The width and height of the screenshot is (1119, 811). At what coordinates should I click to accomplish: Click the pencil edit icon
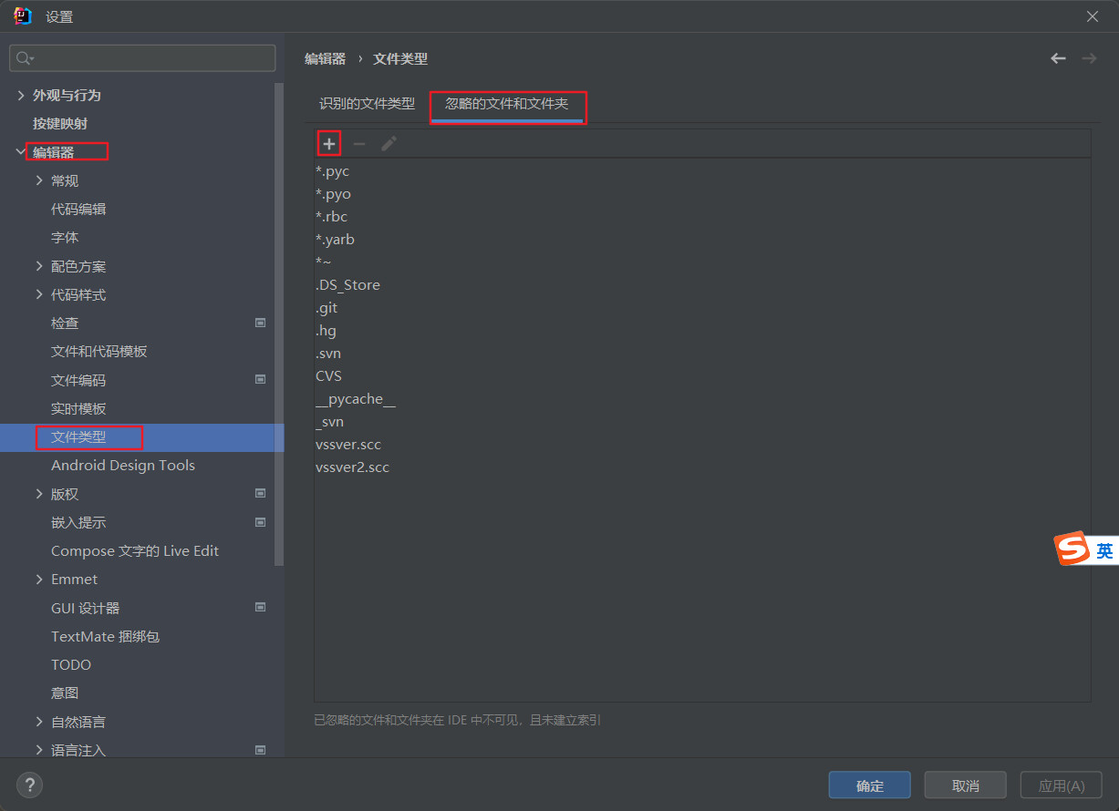pos(389,144)
